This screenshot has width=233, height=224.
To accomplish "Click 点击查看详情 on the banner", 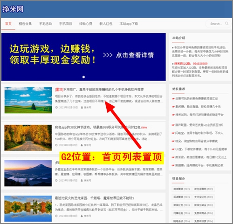I will click(135, 55).
